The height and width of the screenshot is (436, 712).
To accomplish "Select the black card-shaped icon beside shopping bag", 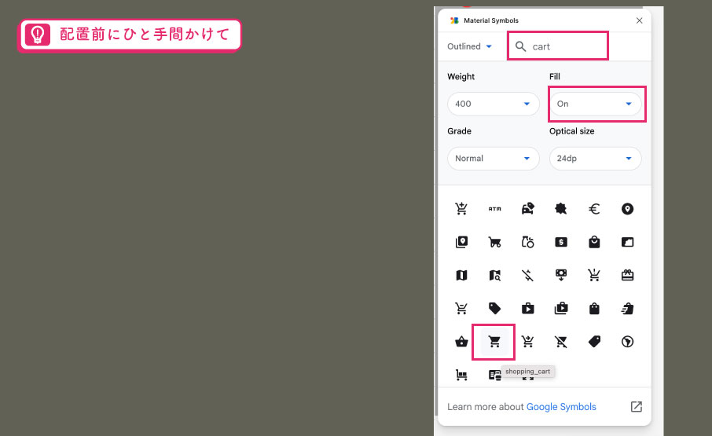I will [x=627, y=242].
